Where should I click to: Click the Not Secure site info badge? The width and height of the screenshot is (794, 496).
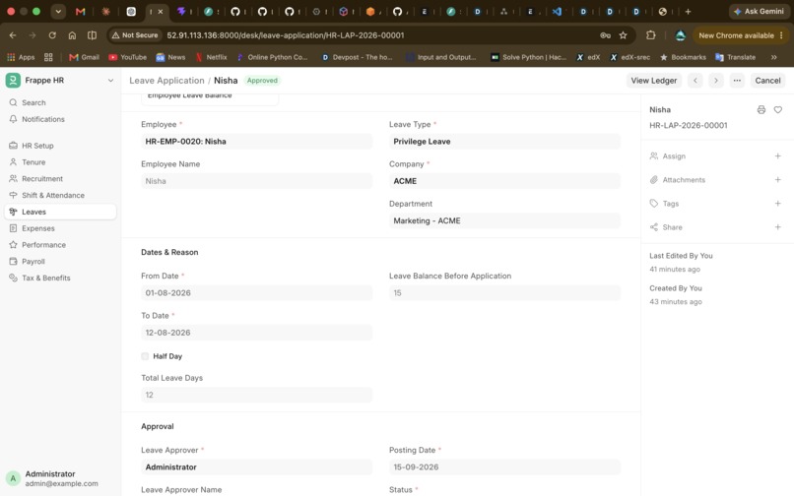[135, 35]
